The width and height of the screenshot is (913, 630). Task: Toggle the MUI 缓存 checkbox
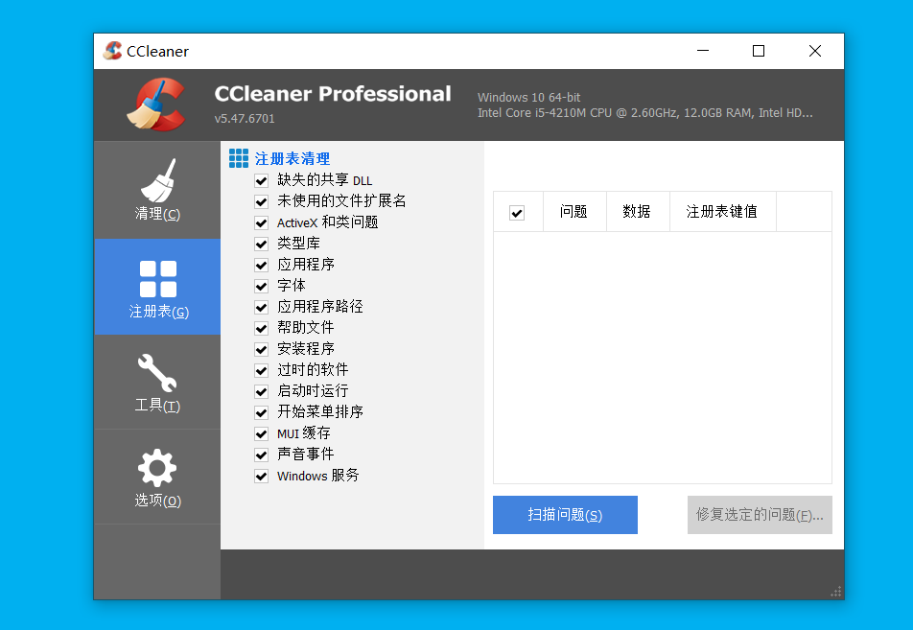262,433
